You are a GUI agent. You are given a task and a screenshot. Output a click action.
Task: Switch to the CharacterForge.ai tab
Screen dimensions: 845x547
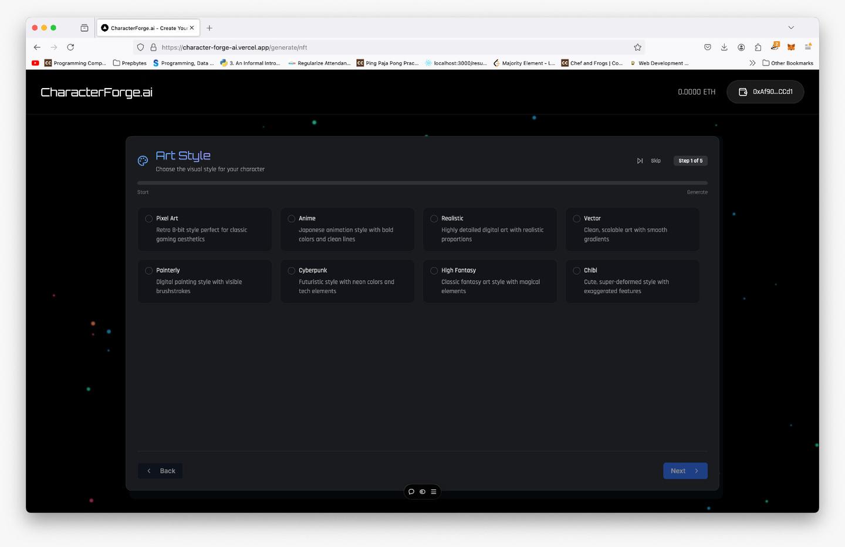(148, 28)
